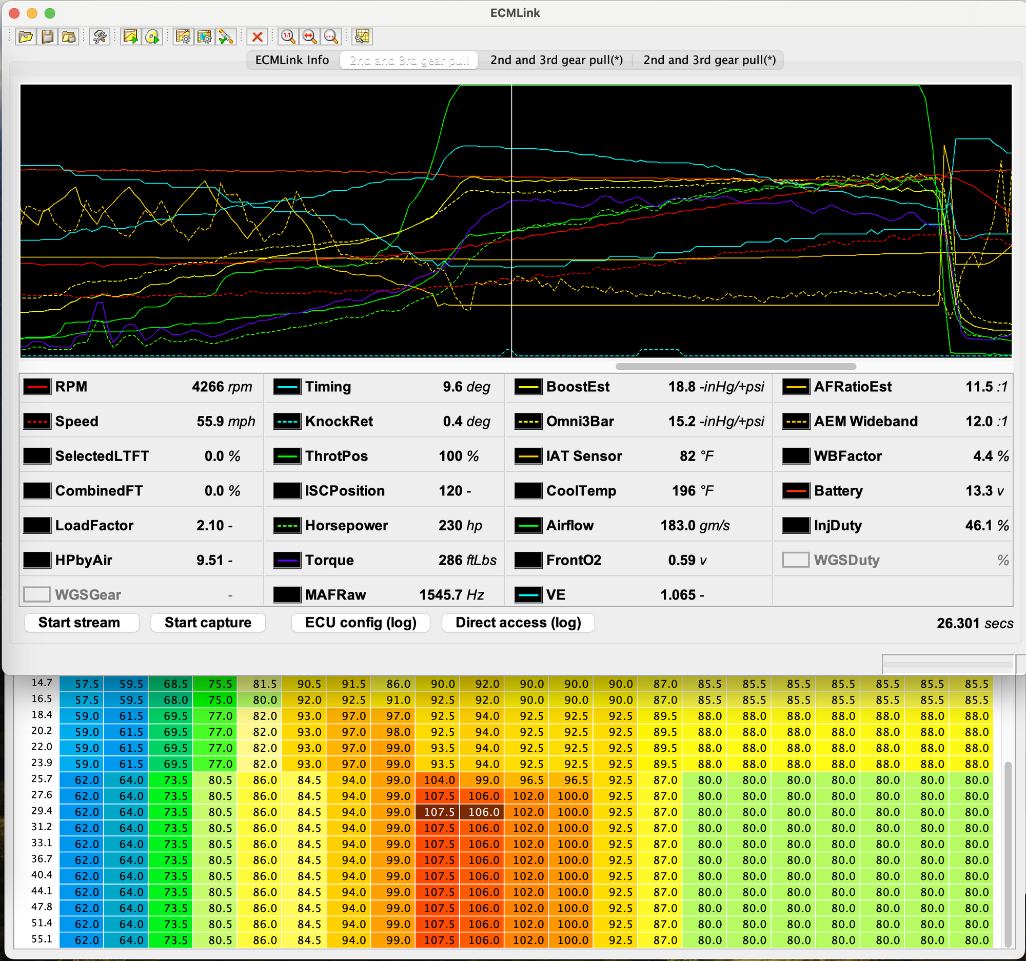Open the colored table settings gear icon
The width and height of the screenshot is (1026, 961).
(x=205, y=36)
